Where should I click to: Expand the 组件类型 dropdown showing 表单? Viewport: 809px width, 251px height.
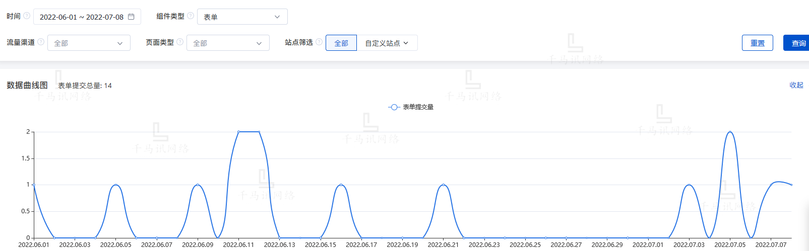tap(242, 17)
